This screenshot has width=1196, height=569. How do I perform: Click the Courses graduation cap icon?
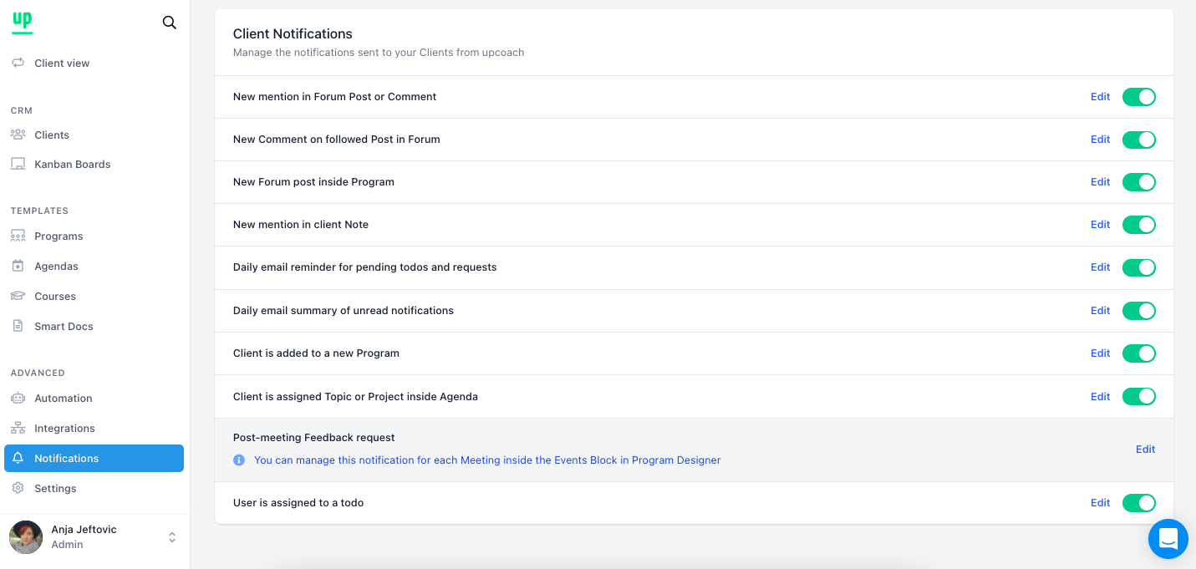pyautogui.click(x=18, y=297)
